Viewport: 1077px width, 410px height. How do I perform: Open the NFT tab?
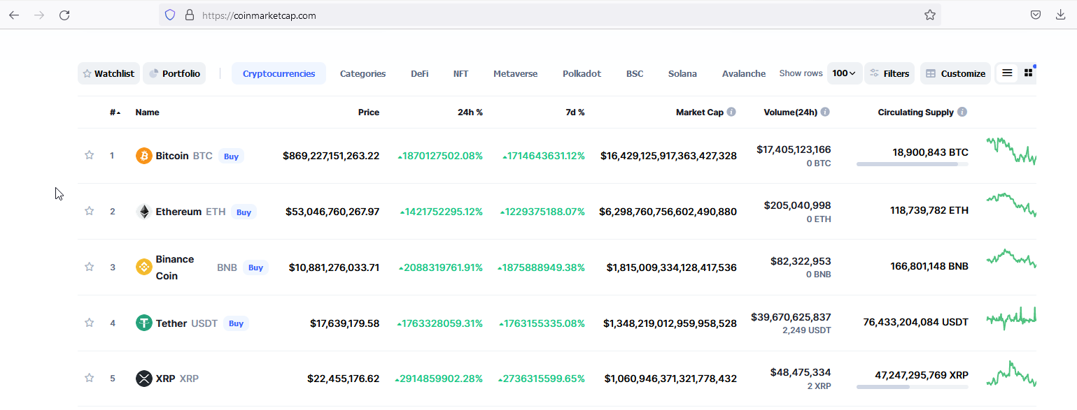pyautogui.click(x=460, y=73)
